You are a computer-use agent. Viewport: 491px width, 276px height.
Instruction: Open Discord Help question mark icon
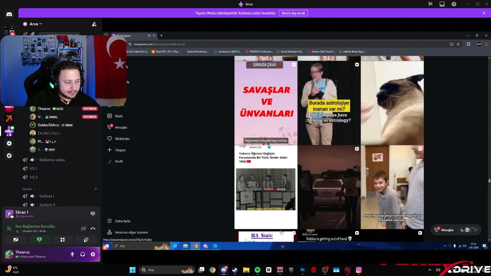454,4
